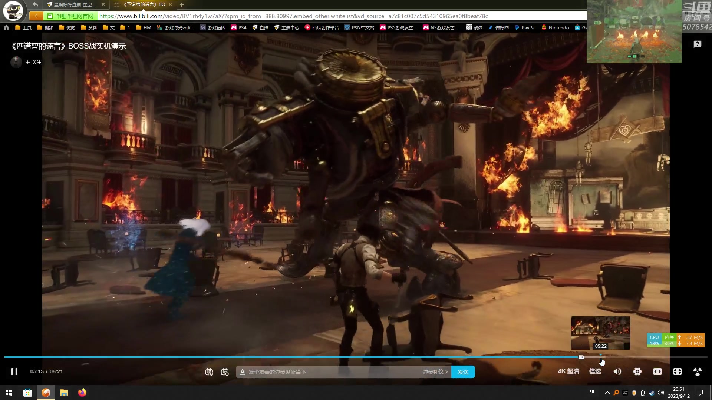Open File Explorer from taskbar

(64, 393)
